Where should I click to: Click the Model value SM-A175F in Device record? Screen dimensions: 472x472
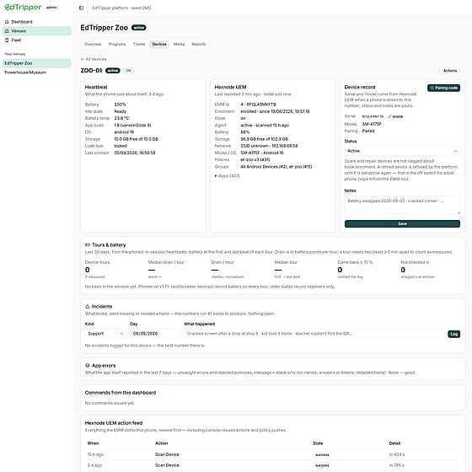pos(372,124)
